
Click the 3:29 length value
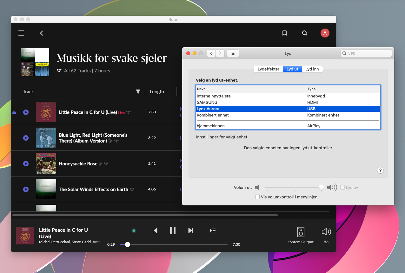tap(152, 138)
